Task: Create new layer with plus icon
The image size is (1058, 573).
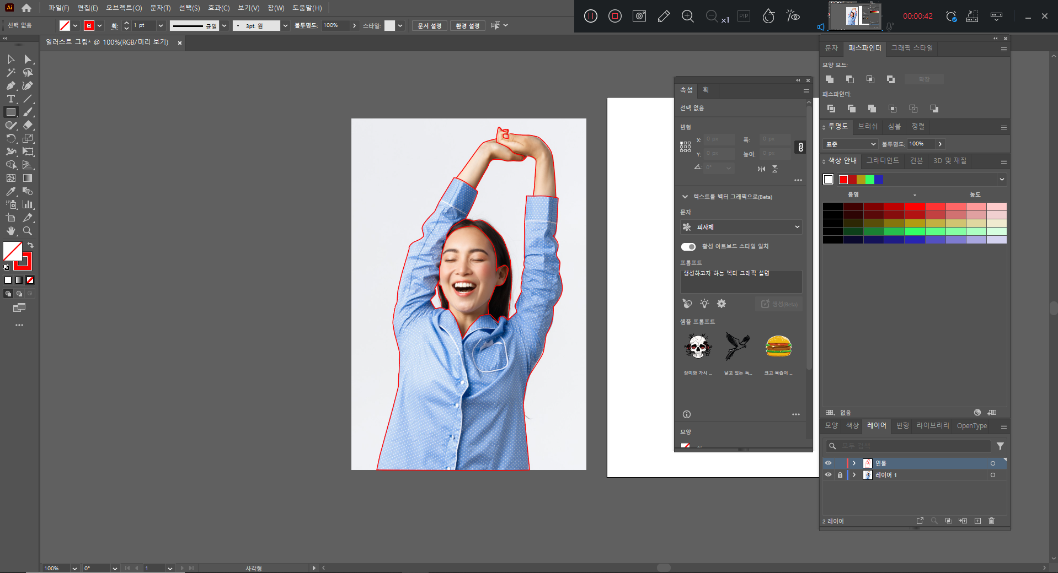Action: tap(977, 521)
